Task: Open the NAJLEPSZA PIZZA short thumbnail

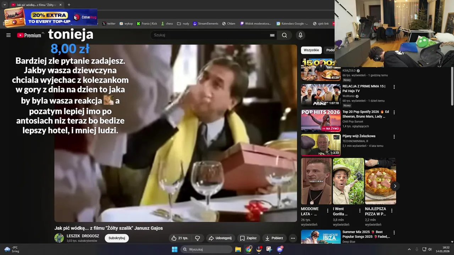Action: [x=380, y=181]
